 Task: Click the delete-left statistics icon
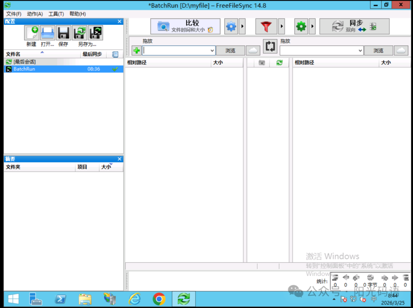coord(335,278)
